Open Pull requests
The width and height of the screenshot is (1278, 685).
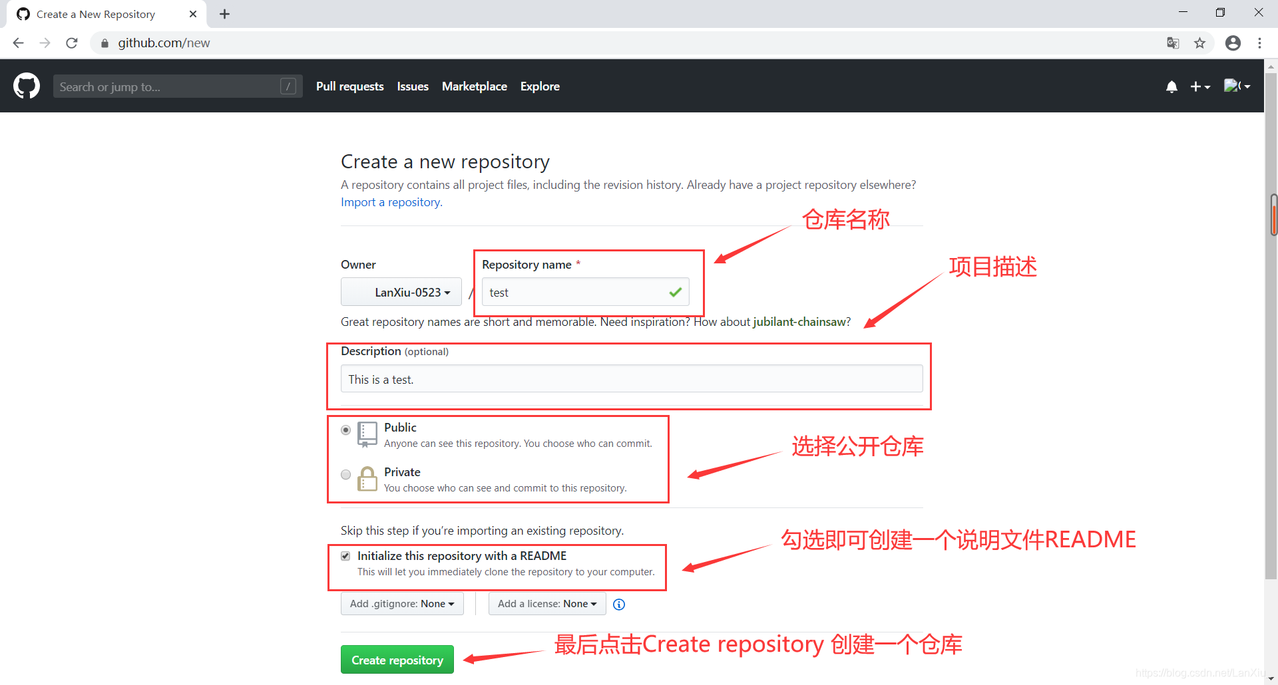tap(350, 86)
